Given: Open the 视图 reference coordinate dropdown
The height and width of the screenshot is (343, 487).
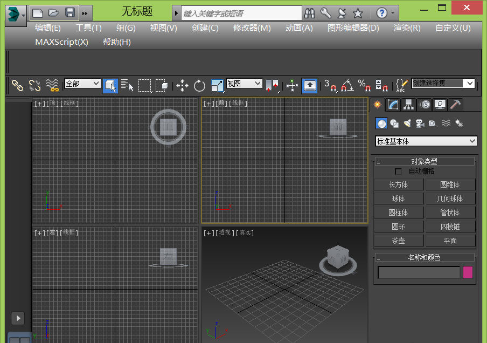Looking at the screenshot, I should point(244,84).
